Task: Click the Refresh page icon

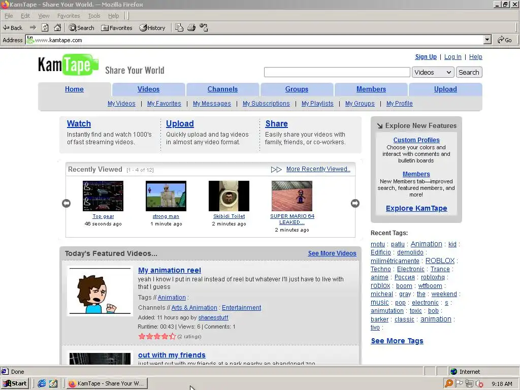Action: pos(45,27)
